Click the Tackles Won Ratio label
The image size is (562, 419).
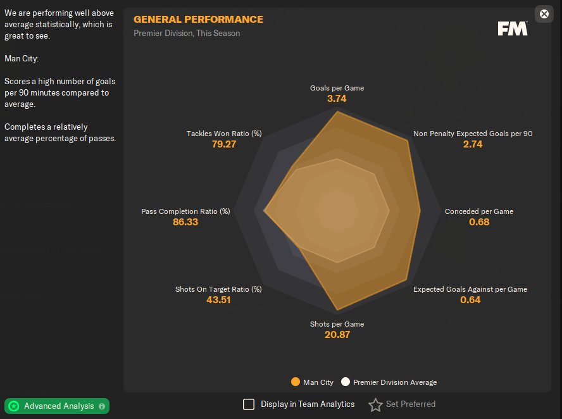(x=224, y=134)
